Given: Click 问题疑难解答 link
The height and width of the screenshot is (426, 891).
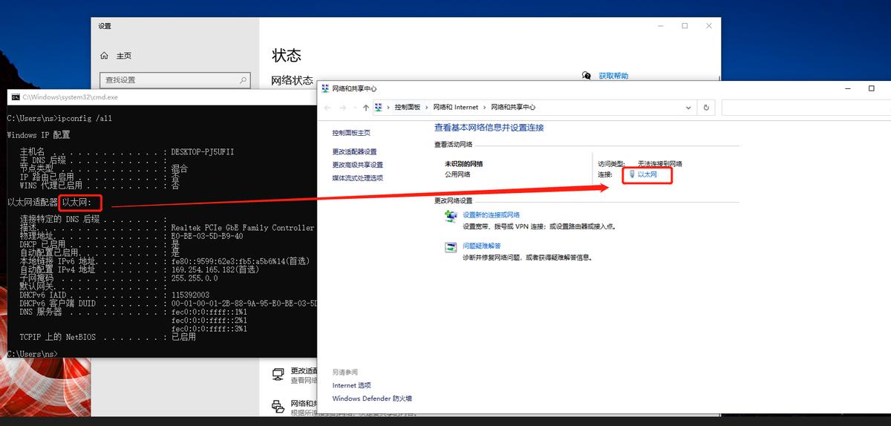Looking at the screenshot, I should [x=482, y=246].
